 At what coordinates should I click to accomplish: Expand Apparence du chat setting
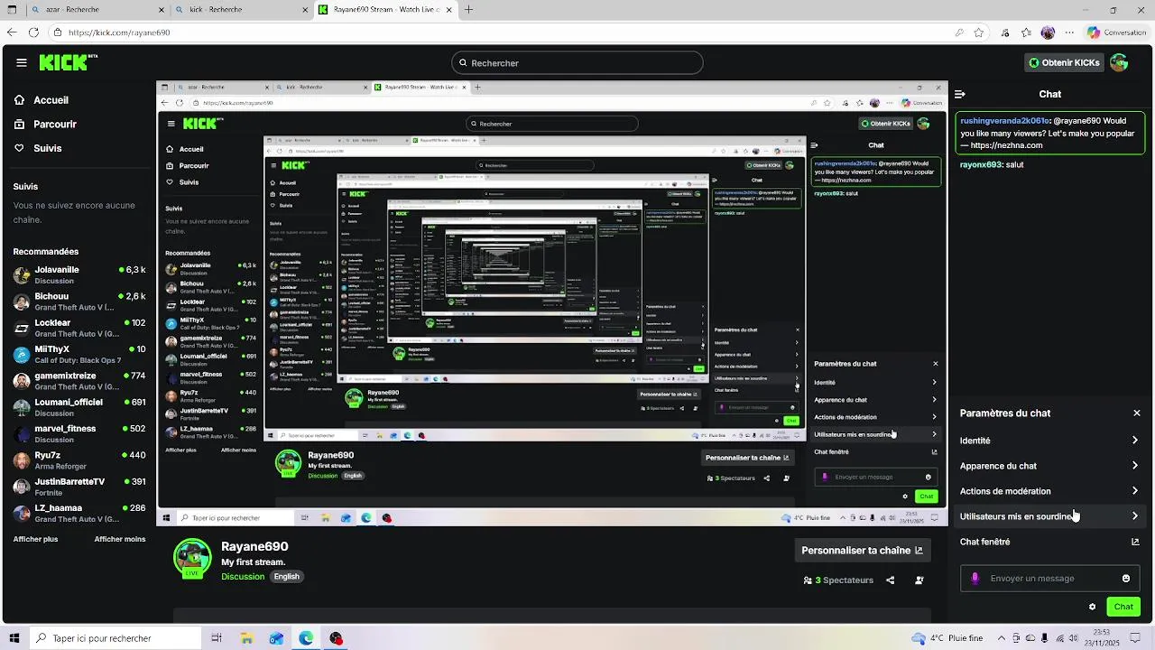pos(1050,466)
